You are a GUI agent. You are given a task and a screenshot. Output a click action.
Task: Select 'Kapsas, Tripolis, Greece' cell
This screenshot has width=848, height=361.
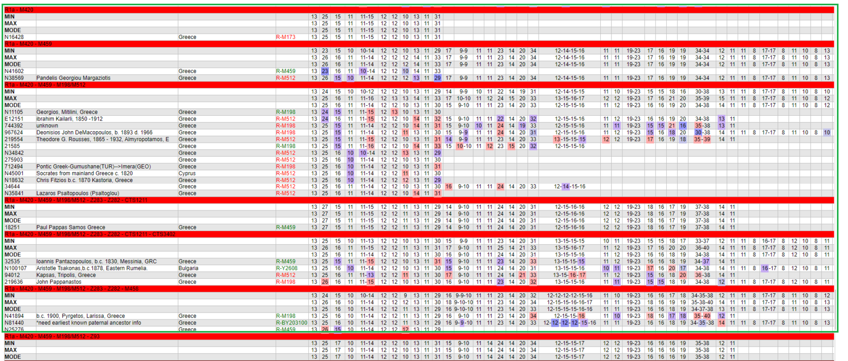[x=66, y=275]
